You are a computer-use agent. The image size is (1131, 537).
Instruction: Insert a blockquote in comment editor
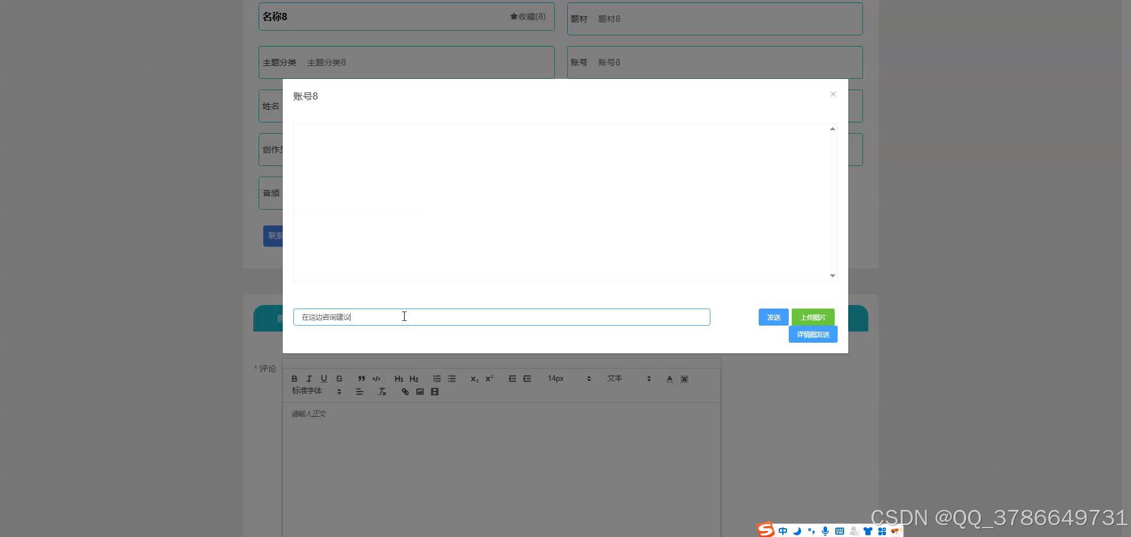tap(362, 379)
